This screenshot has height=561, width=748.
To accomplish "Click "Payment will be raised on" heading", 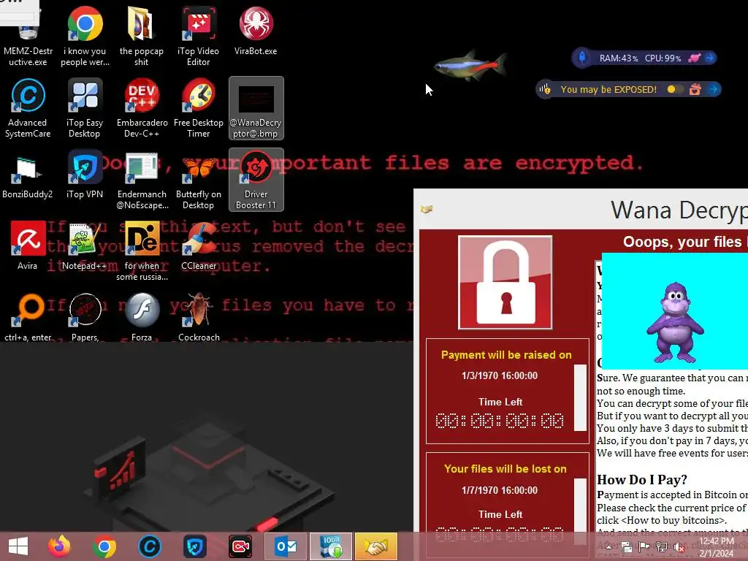I will tap(506, 355).
